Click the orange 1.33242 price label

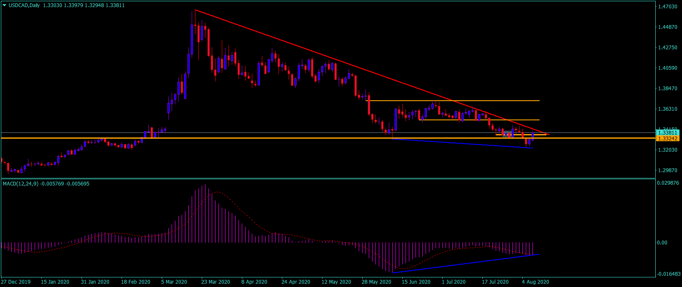(x=667, y=138)
